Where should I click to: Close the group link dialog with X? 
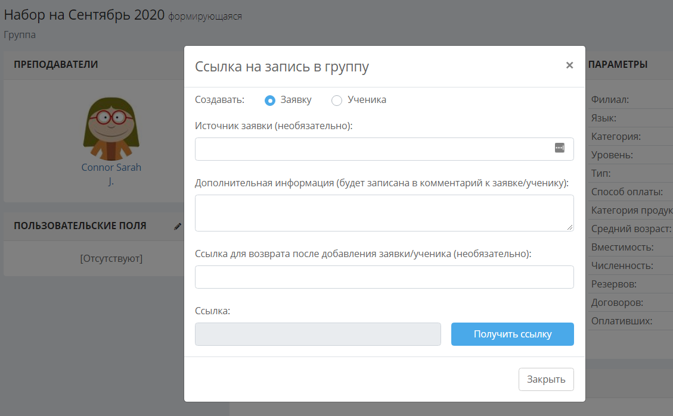pos(569,65)
